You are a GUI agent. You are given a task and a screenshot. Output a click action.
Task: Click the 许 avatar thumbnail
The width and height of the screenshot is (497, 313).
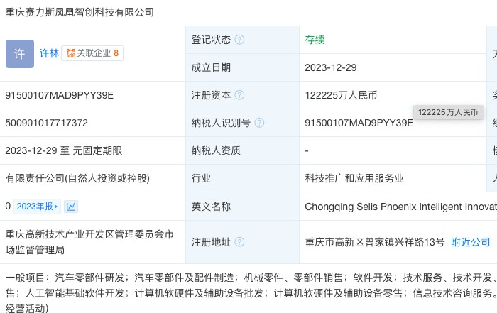[19, 53]
